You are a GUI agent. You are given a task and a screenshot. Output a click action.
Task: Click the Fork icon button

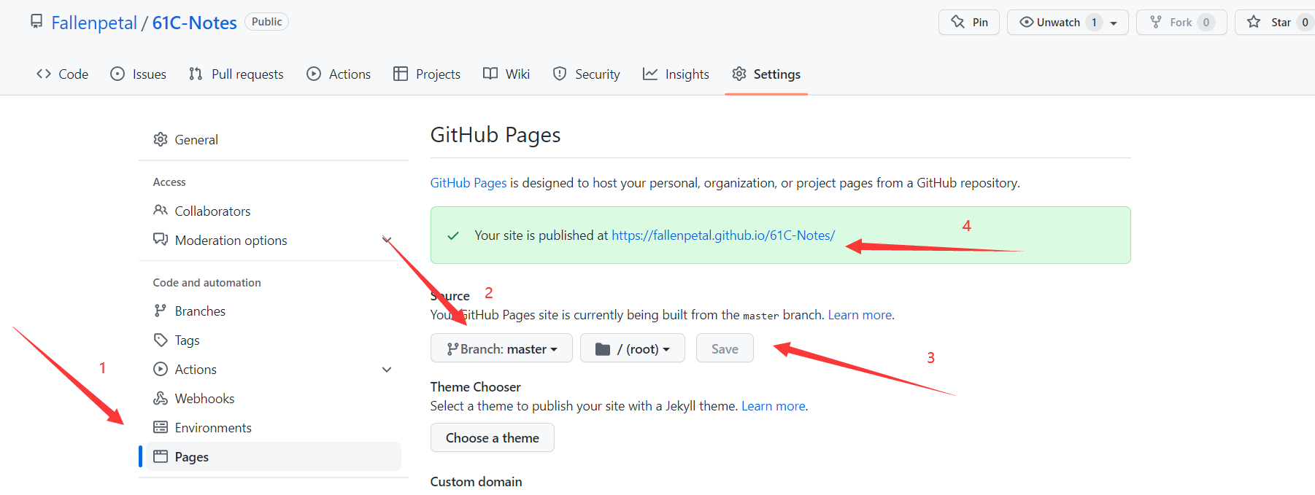pos(1156,22)
